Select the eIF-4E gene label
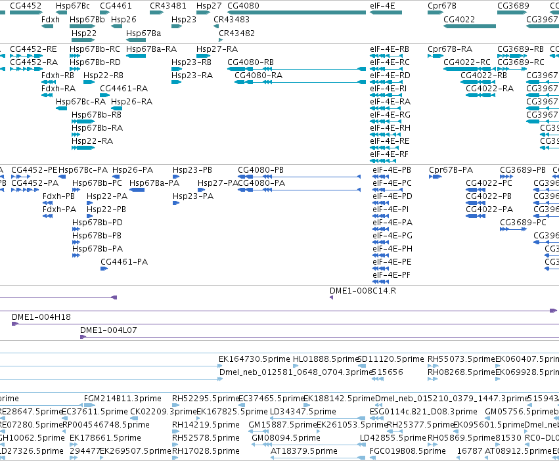Screen dimensions: 559x461 tap(382, 6)
